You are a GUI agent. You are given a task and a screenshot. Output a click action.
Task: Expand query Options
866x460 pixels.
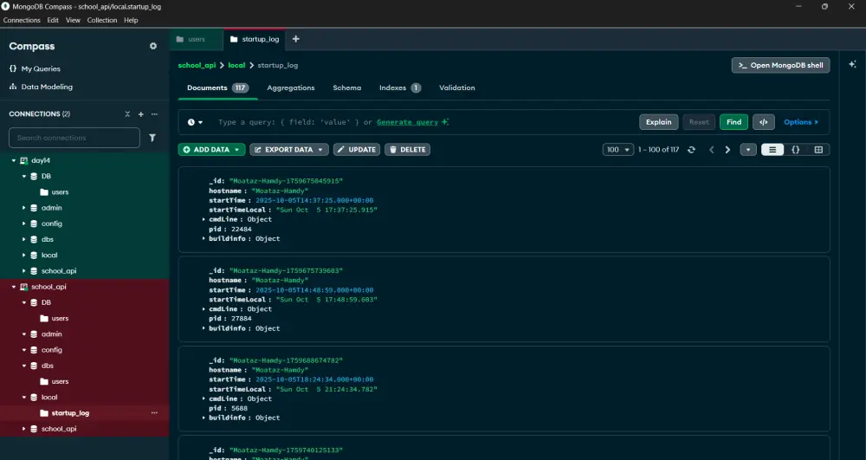801,122
